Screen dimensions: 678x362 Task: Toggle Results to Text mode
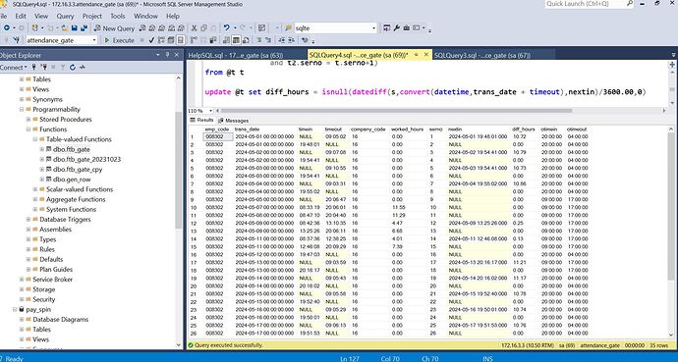(x=226, y=40)
